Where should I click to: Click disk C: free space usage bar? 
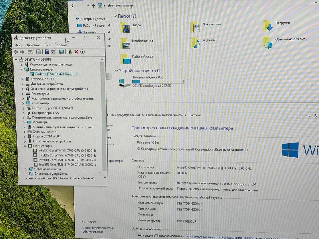tap(158, 82)
